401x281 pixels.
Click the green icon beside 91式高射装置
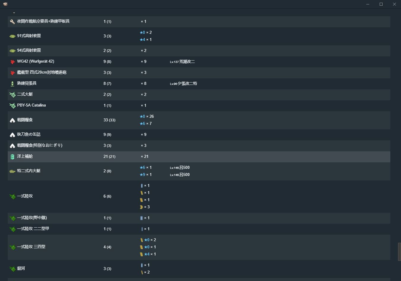(x=12, y=36)
